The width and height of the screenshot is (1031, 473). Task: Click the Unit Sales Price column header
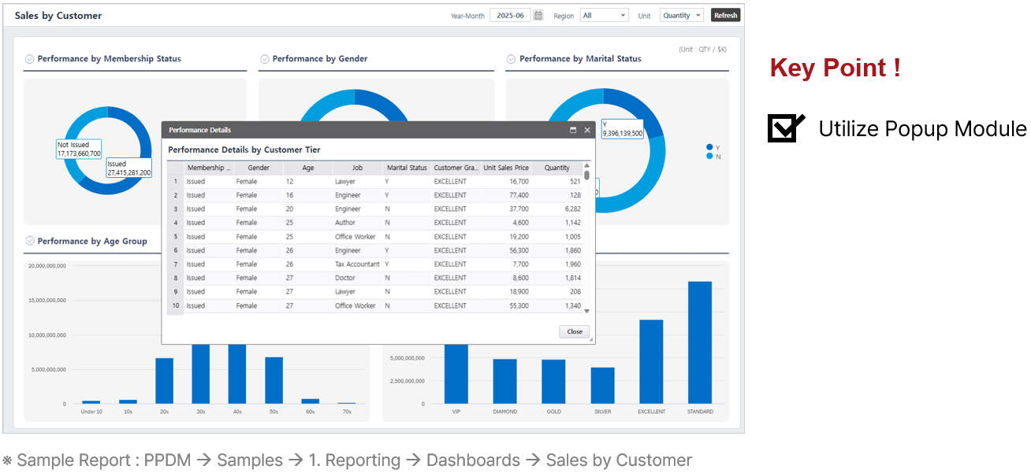point(506,168)
